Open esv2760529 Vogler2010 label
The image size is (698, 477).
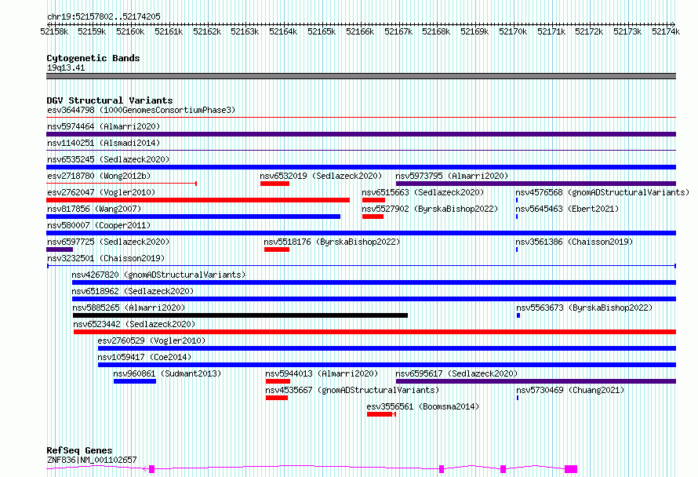(x=152, y=340)
